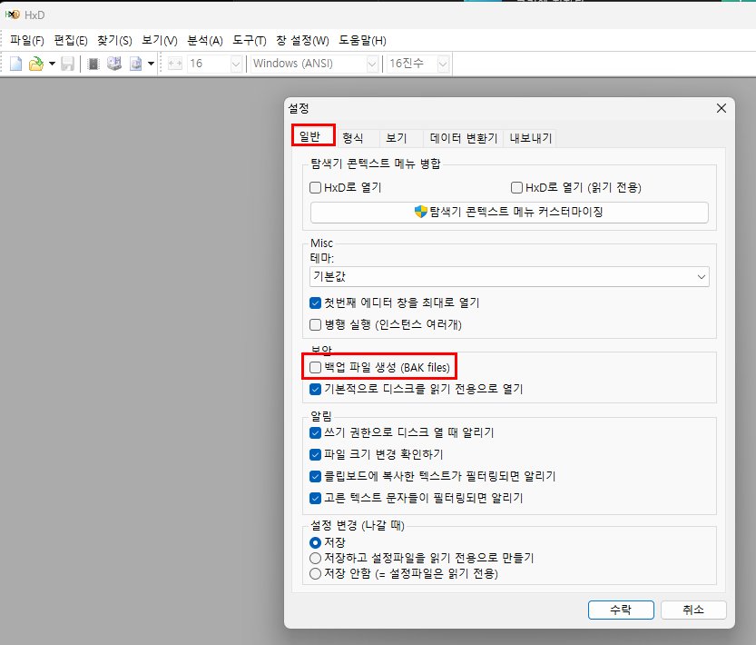Open the 파일(F) menu

coord(27,41)
